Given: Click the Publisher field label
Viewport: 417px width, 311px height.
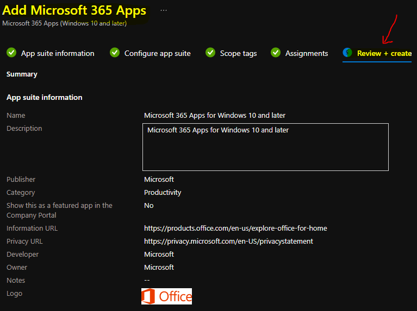Looking at the screenshot, I should coord(21,179).
